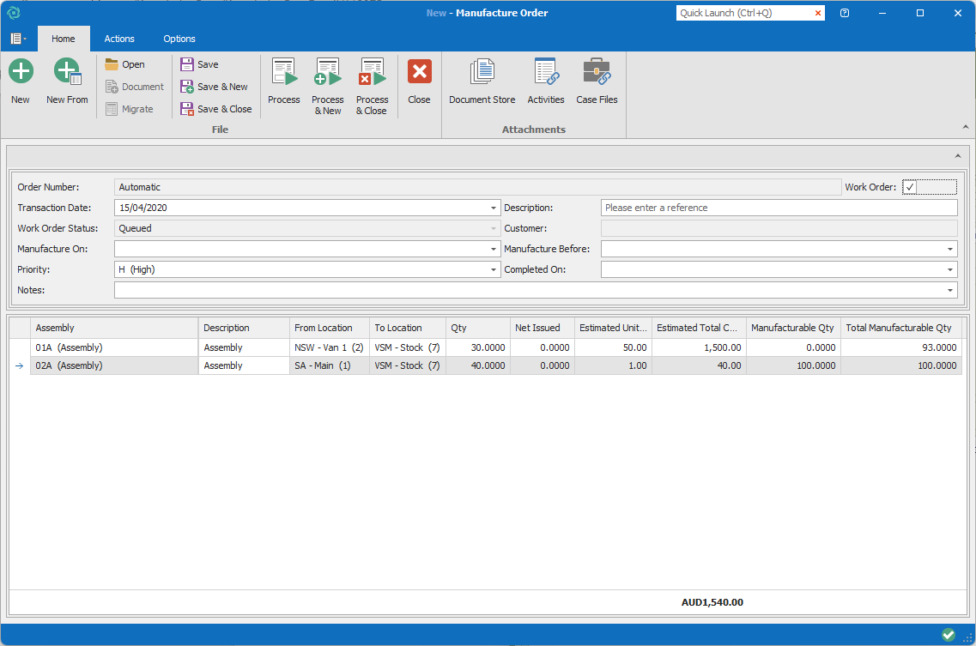This screenshot has width=976, height=646.
Task: Collapse the order header panel
Action: point(957,156)
